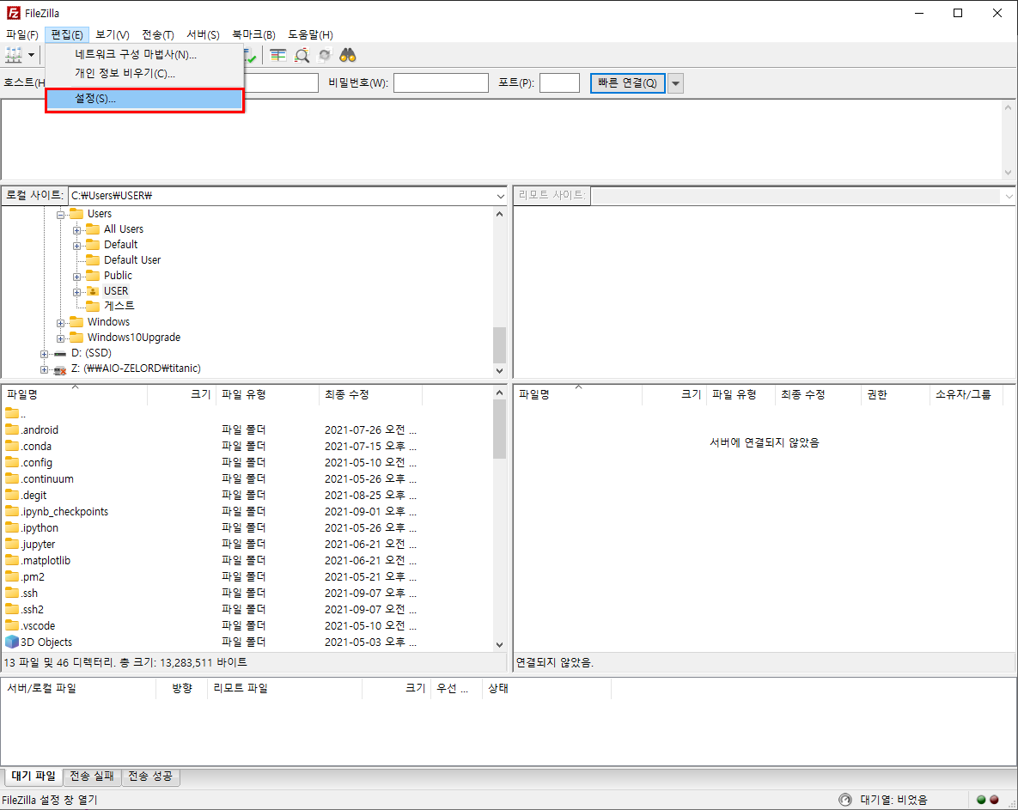The width and height of the screenshot is (1018, 810).
Task: Click the 빠른 연결(Q) button
Action: click(627, 83)
